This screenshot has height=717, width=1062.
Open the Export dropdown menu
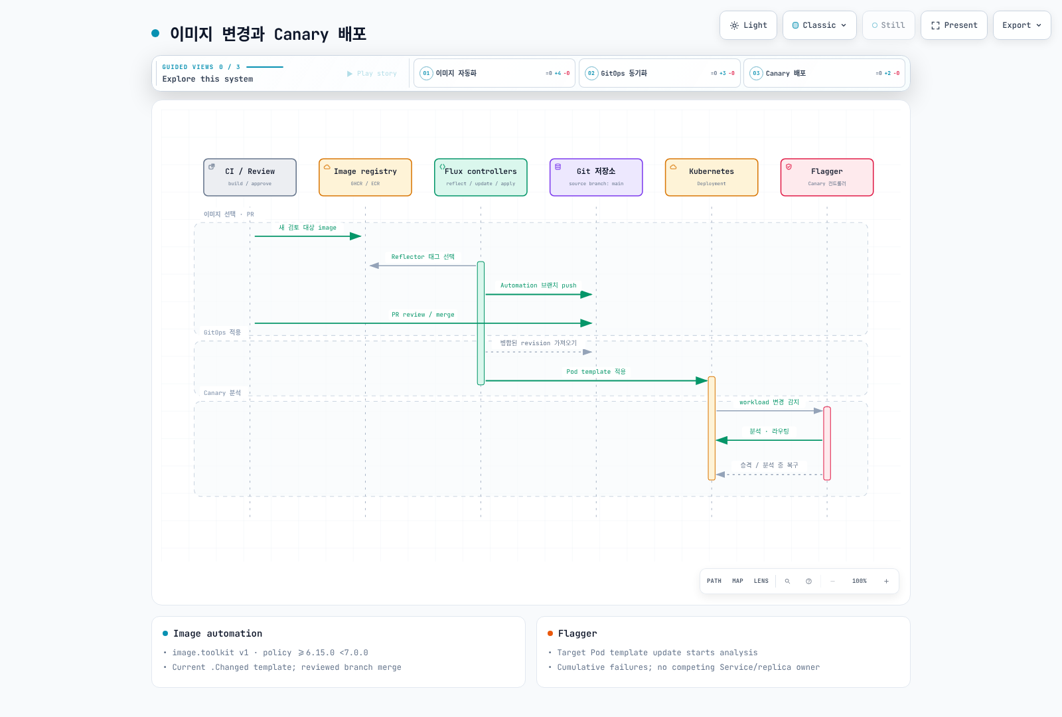[x=1022, y=25]
